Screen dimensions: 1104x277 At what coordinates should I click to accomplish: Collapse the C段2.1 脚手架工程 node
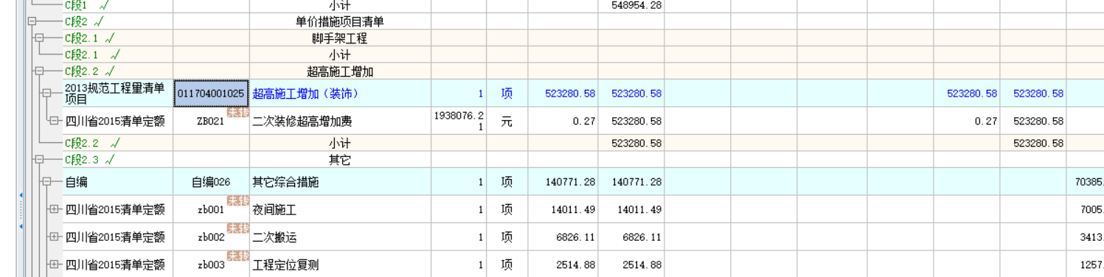click(x=40, y=38)
